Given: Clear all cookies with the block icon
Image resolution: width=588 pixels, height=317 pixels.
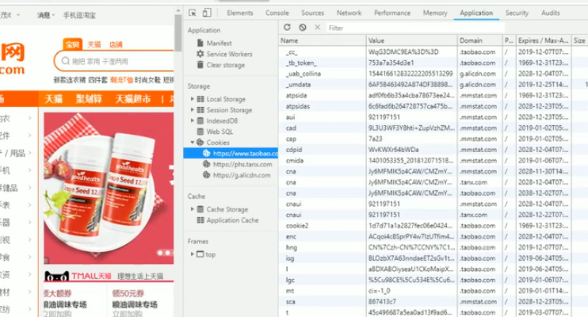Looking at the screenshot, I should (x=302, y=28).
